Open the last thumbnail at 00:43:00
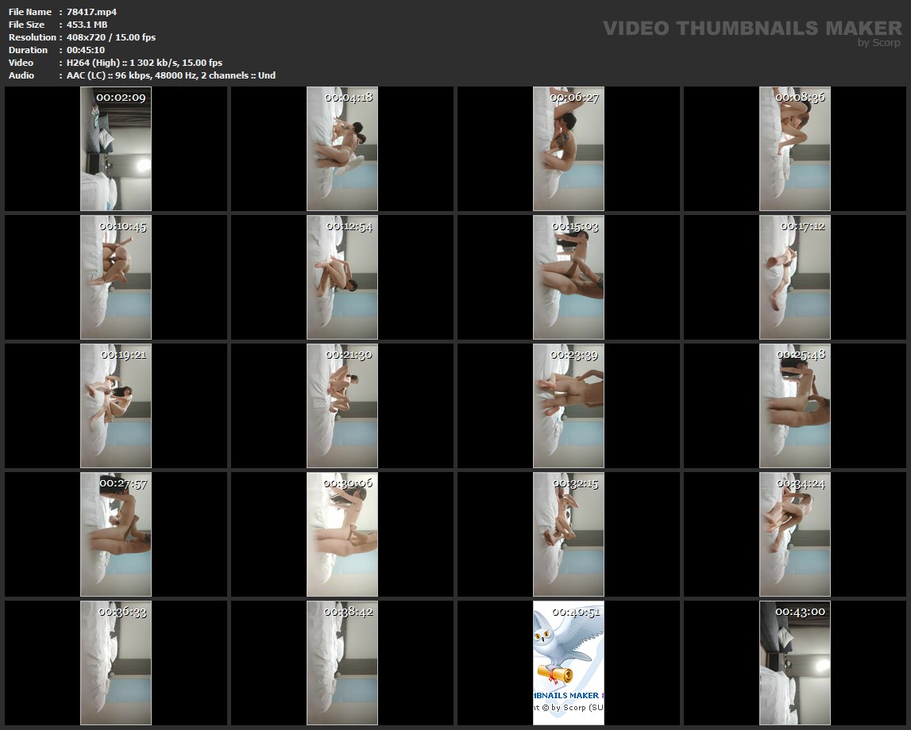 [794, 663]
